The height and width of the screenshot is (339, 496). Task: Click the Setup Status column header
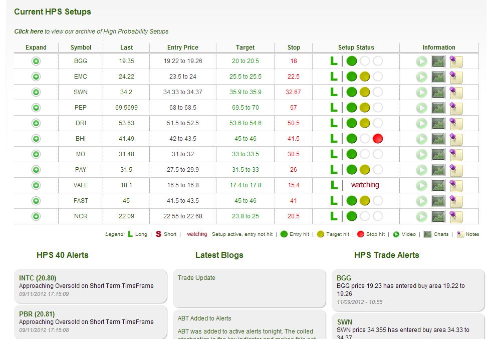click(x=356, y=48)
